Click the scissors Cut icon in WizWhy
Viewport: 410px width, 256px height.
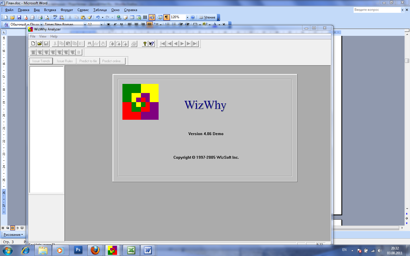click(55, 44)
